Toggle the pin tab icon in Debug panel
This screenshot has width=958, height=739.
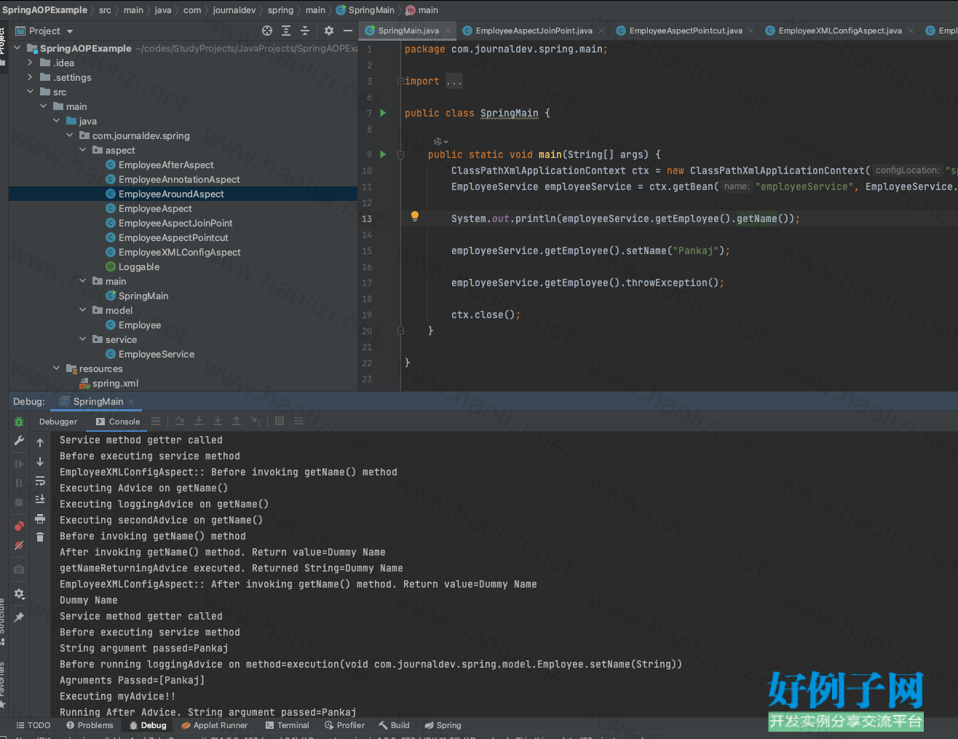(x=19, y=617)
